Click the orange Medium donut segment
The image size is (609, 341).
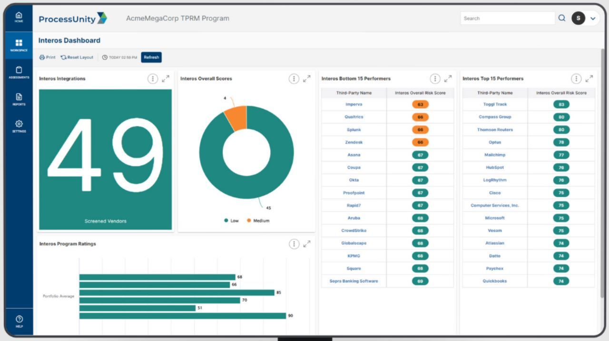tap(236, 117)
